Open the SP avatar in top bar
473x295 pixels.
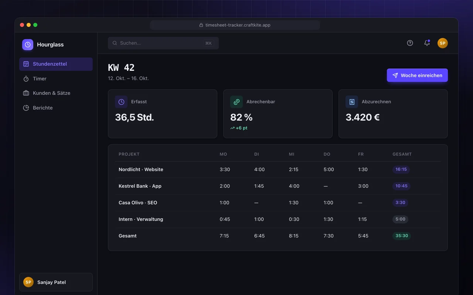[x=443, y=43]
